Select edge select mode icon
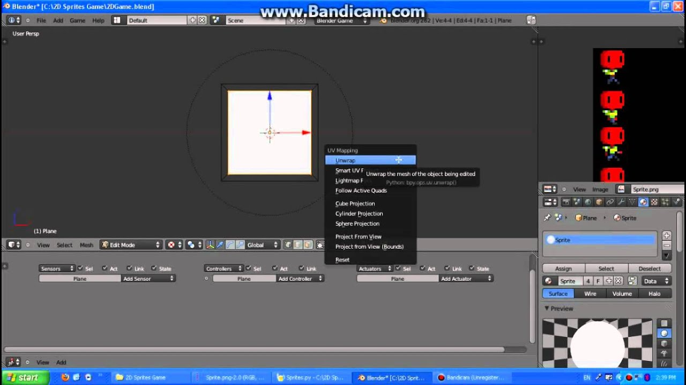This screenshot has height=385, width=686. coord(297,245)
